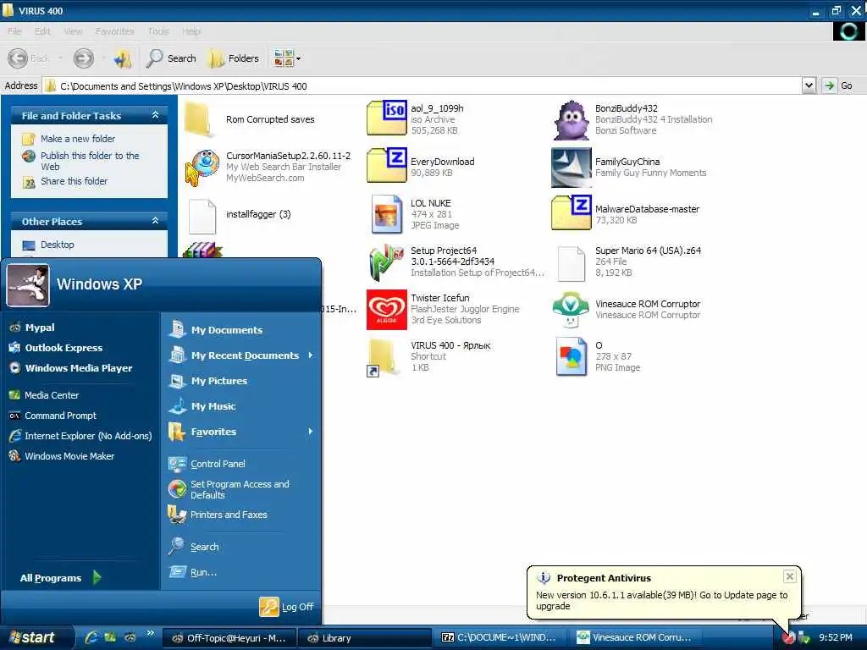Select the Setup Project64 installer icon
The height and width of the screenshot is (650, 867).
pos(386,262)
